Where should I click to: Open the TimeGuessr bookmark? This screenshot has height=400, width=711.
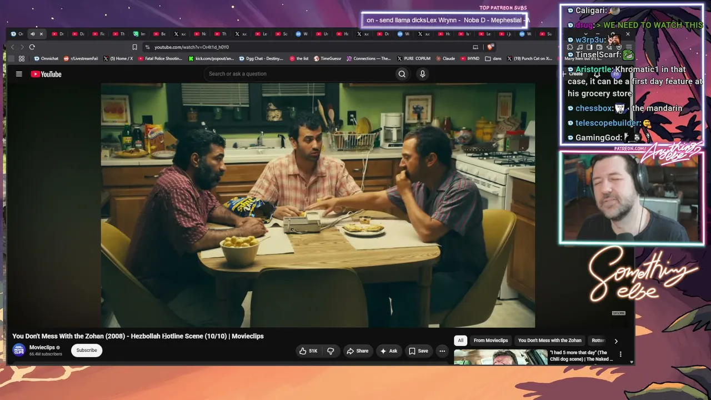coord(327,58)
